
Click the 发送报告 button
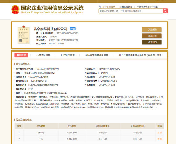pyautogui.click(x=152, y=30)
